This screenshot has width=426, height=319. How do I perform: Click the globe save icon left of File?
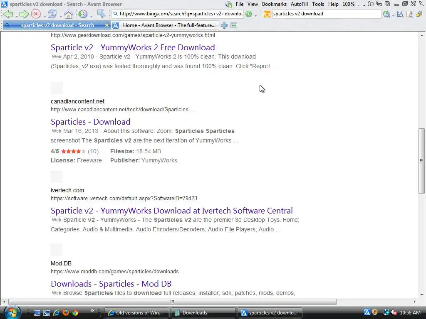[x=229, y=4]
